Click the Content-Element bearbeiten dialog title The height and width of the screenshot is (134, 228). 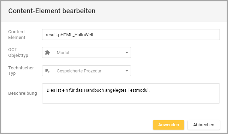pos(52,11)
